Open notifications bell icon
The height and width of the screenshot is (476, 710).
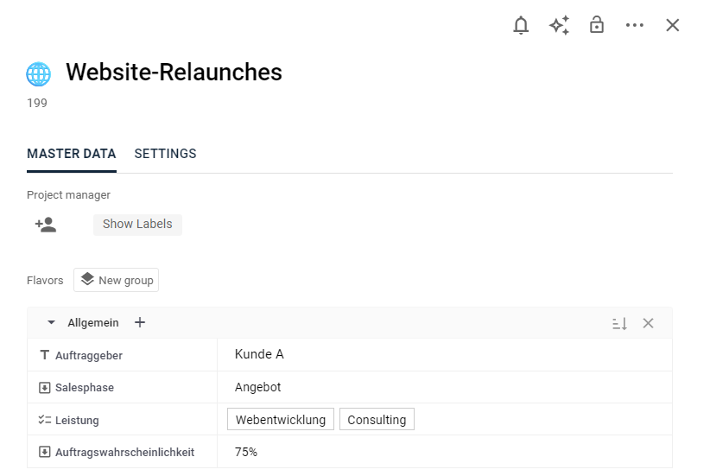point(521,25)
